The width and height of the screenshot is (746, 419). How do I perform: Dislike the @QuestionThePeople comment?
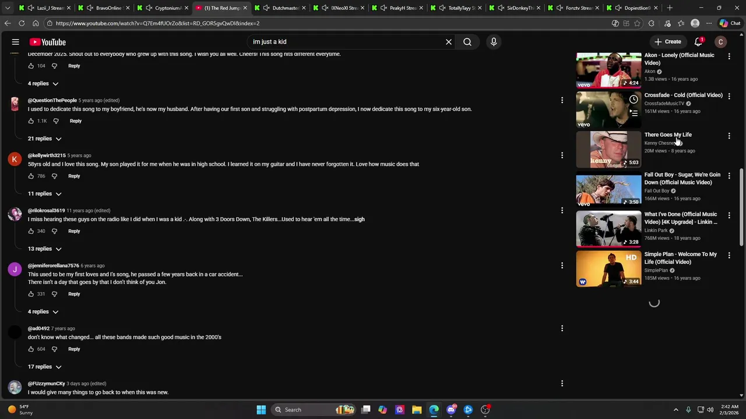coord(56,121)
